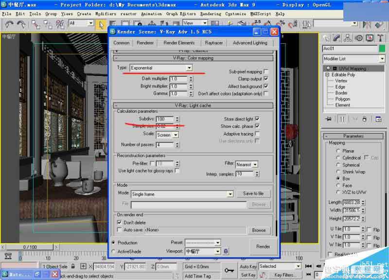Activate the Unlink Selection tool
Screen dimensions: 389x280
pyautogui.click(x=47, y=24)
